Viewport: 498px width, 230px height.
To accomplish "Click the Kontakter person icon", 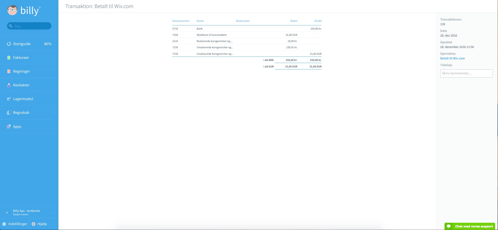I will click(x=9, y=85).
